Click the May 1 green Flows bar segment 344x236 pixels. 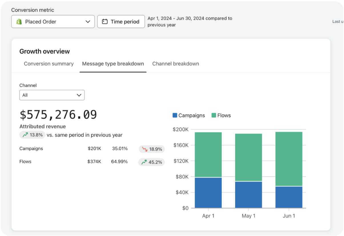pos(248,157)
